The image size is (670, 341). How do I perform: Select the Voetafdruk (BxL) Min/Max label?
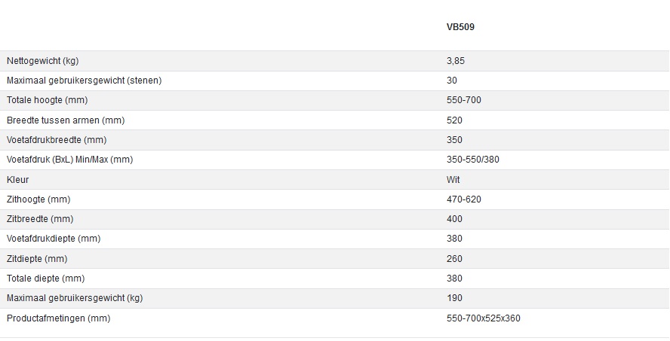(x=69, y=160)
